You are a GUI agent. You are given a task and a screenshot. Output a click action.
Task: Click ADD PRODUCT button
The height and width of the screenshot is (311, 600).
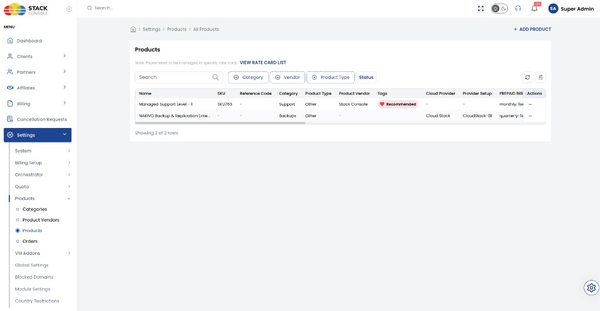(532, 29)
